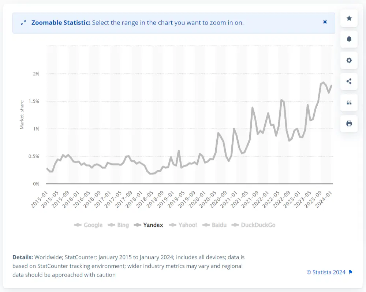Click the star favorite icon

pos(349,18)
